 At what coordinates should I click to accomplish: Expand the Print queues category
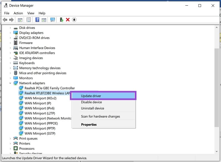click(10, 139)
